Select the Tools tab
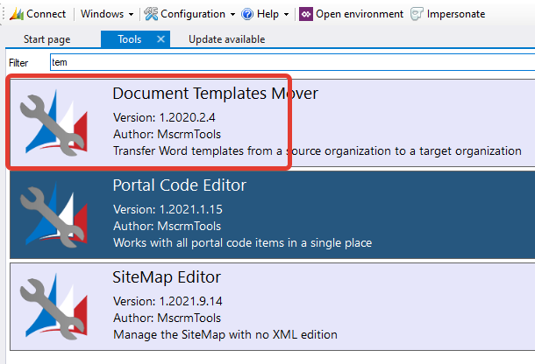The image size is (535, 364). point(129,39)
